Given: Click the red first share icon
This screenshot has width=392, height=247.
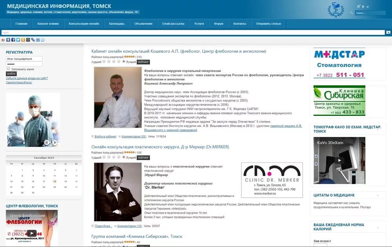Looking at the screenshot, I should pyautogui.click(x=3, y=40).
